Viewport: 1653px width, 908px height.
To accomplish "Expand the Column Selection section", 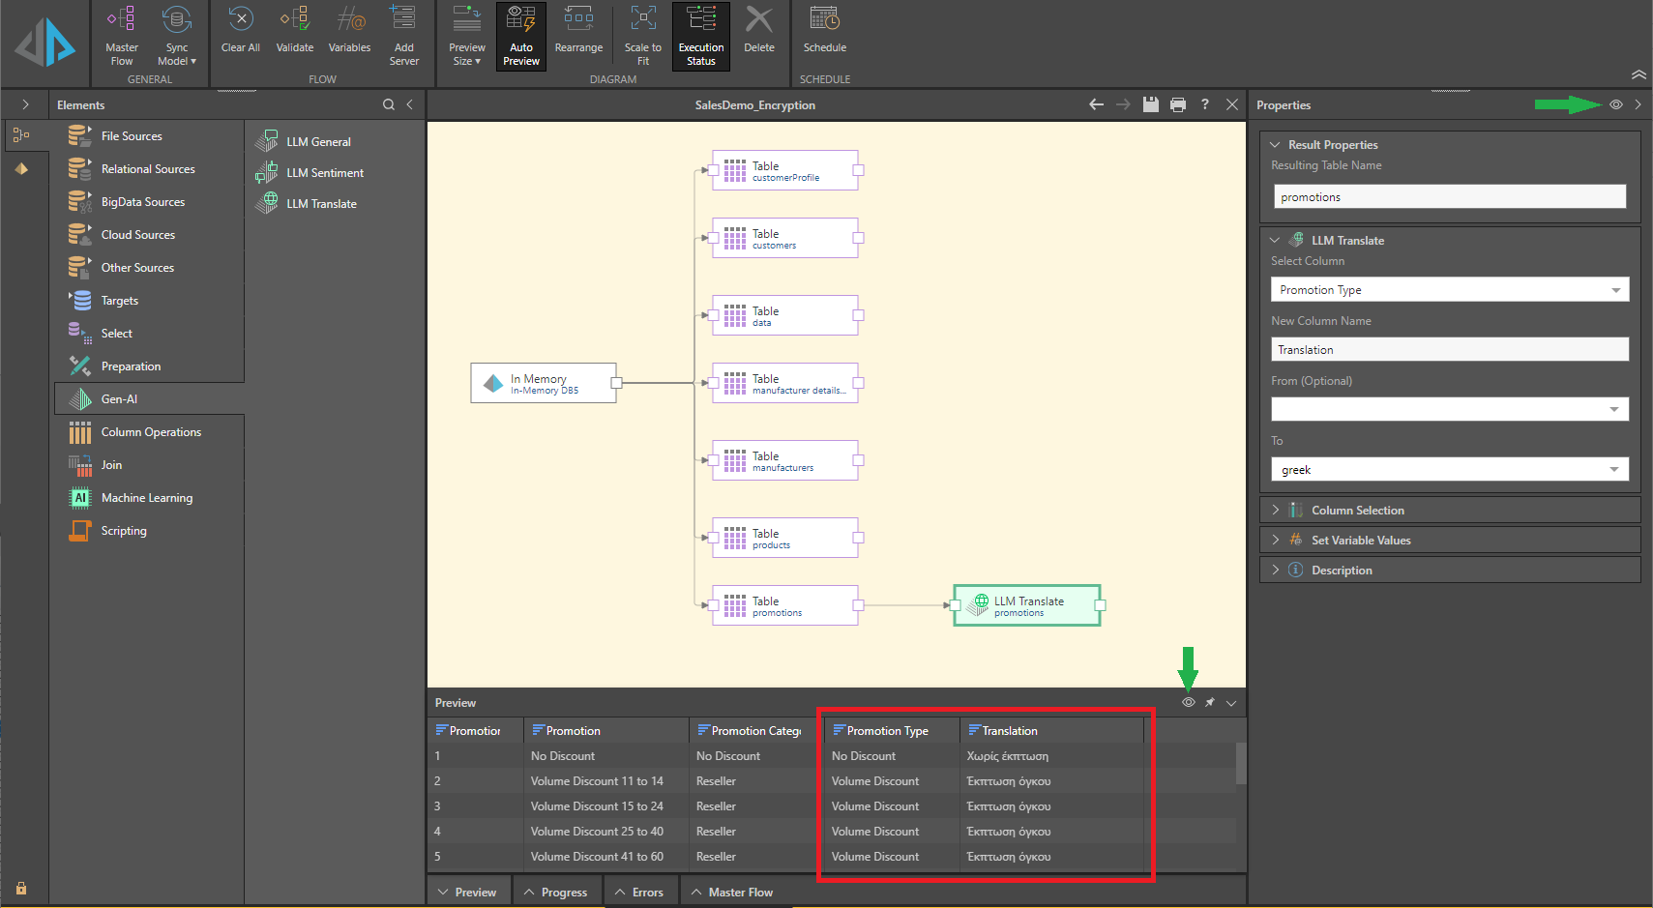I will pyautogui.click(x=1357, y=511).
